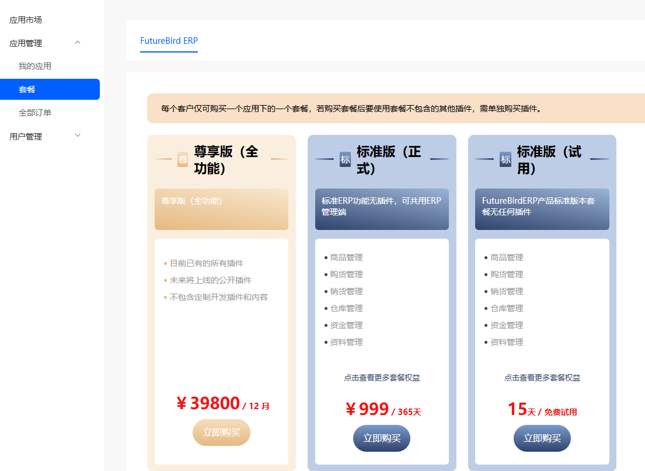
Task: Click 立即购买 for the 15-day trial plan
Action: pos(542,438)
